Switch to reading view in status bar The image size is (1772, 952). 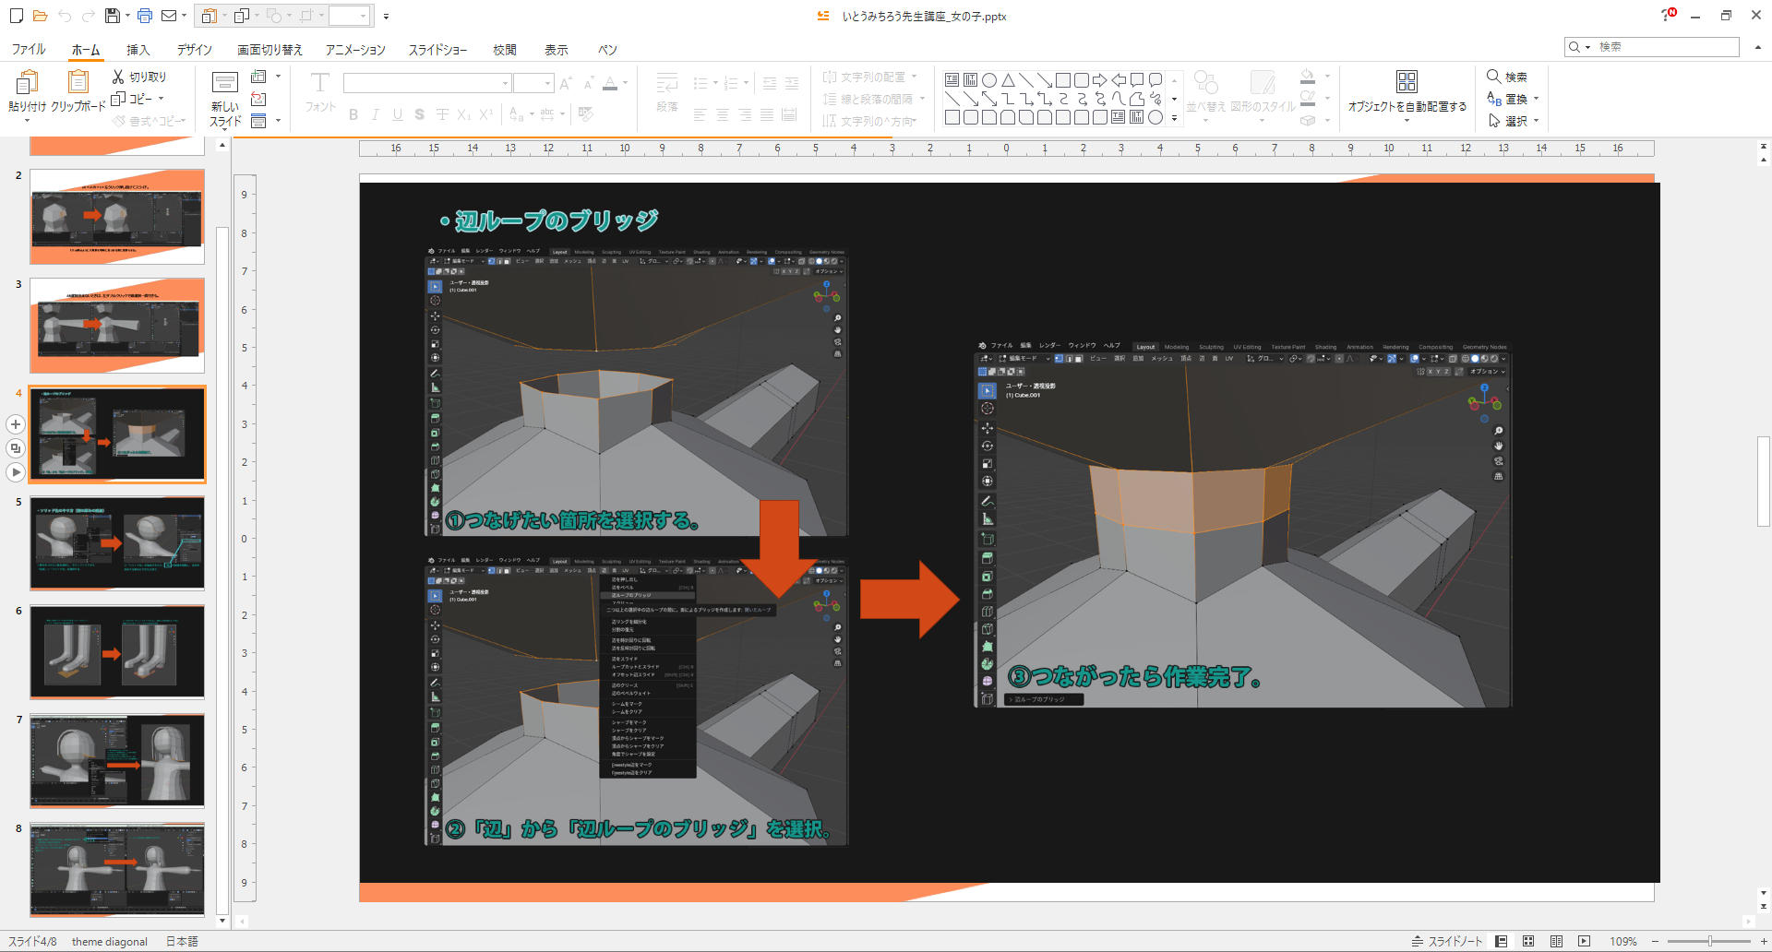click(x=1556, y=942)
